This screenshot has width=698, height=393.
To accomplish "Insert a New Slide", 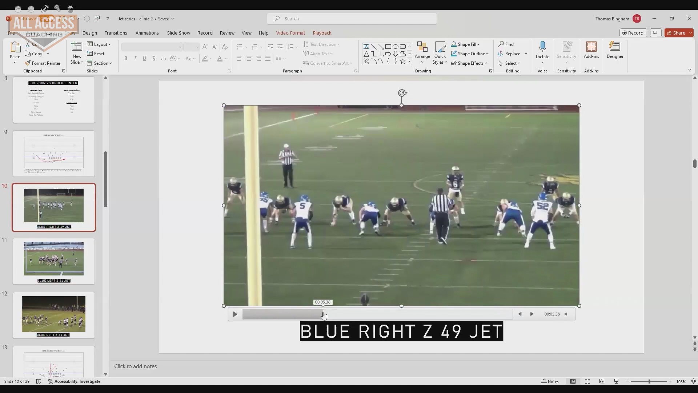I will coord(77,53).
